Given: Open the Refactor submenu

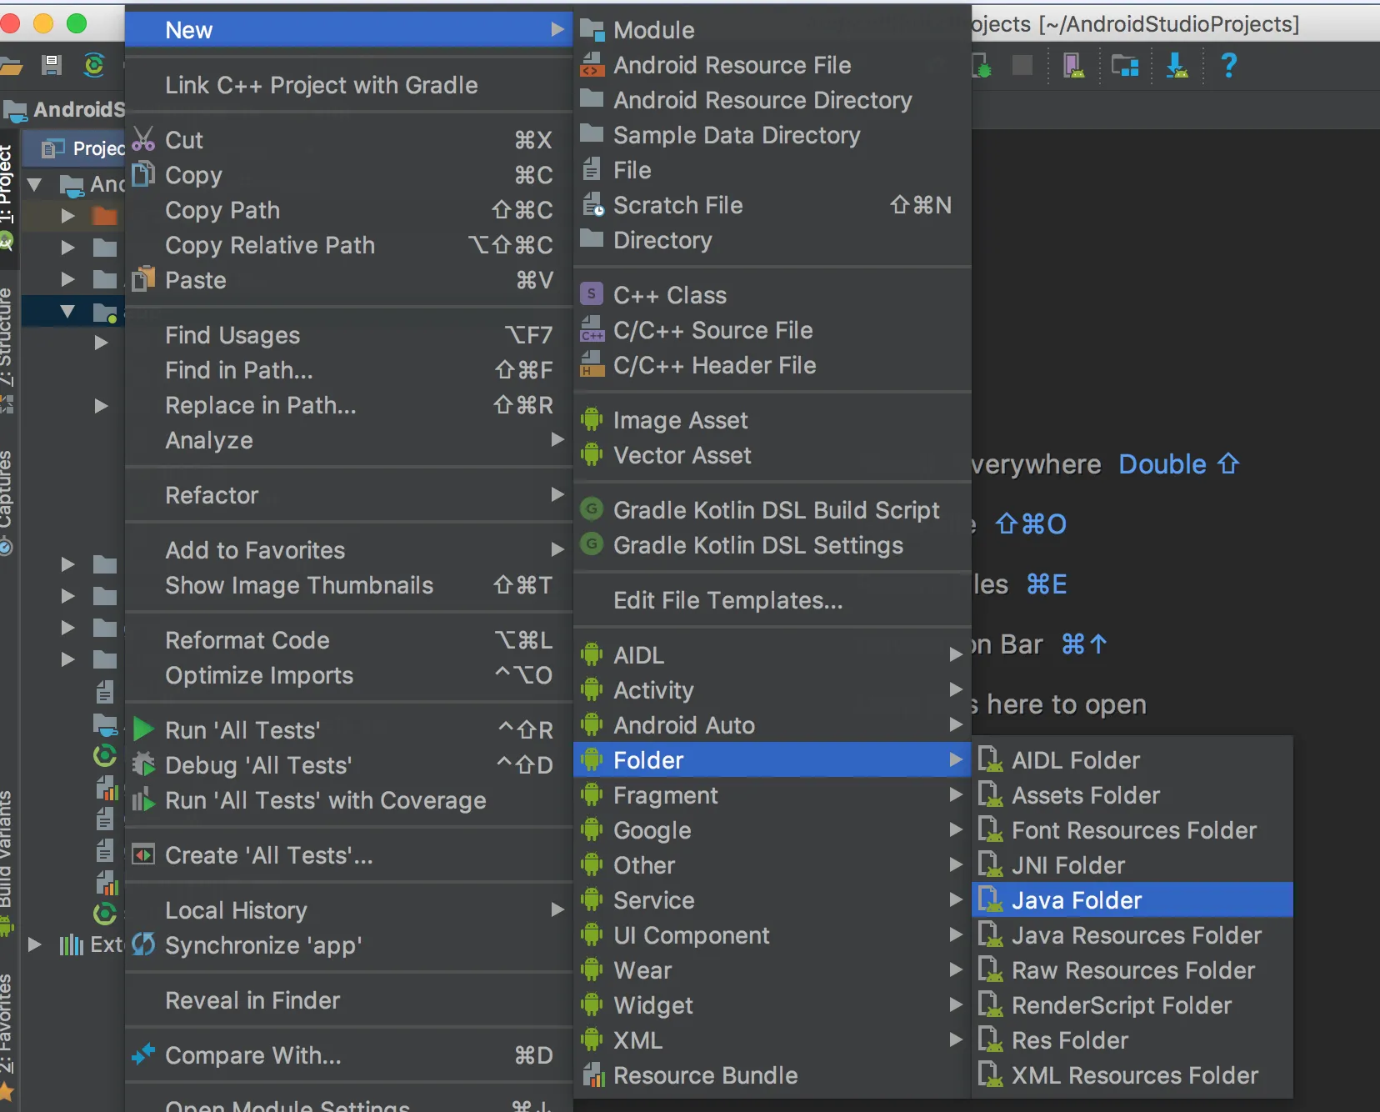Looking at the screenshot, I should (x=348, y=495).
